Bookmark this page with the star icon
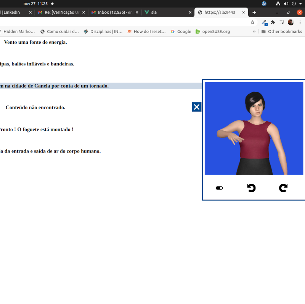Image resolution: width=305 pixels, height=304 pixels. click(252, 22)
